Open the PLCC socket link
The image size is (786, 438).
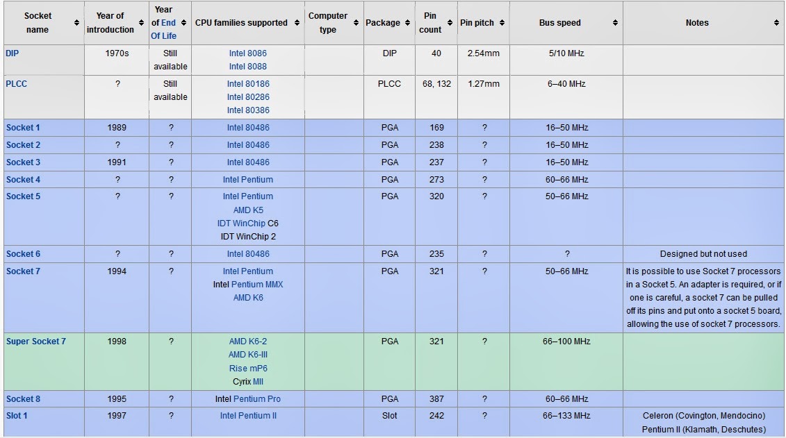click(17, 83)
